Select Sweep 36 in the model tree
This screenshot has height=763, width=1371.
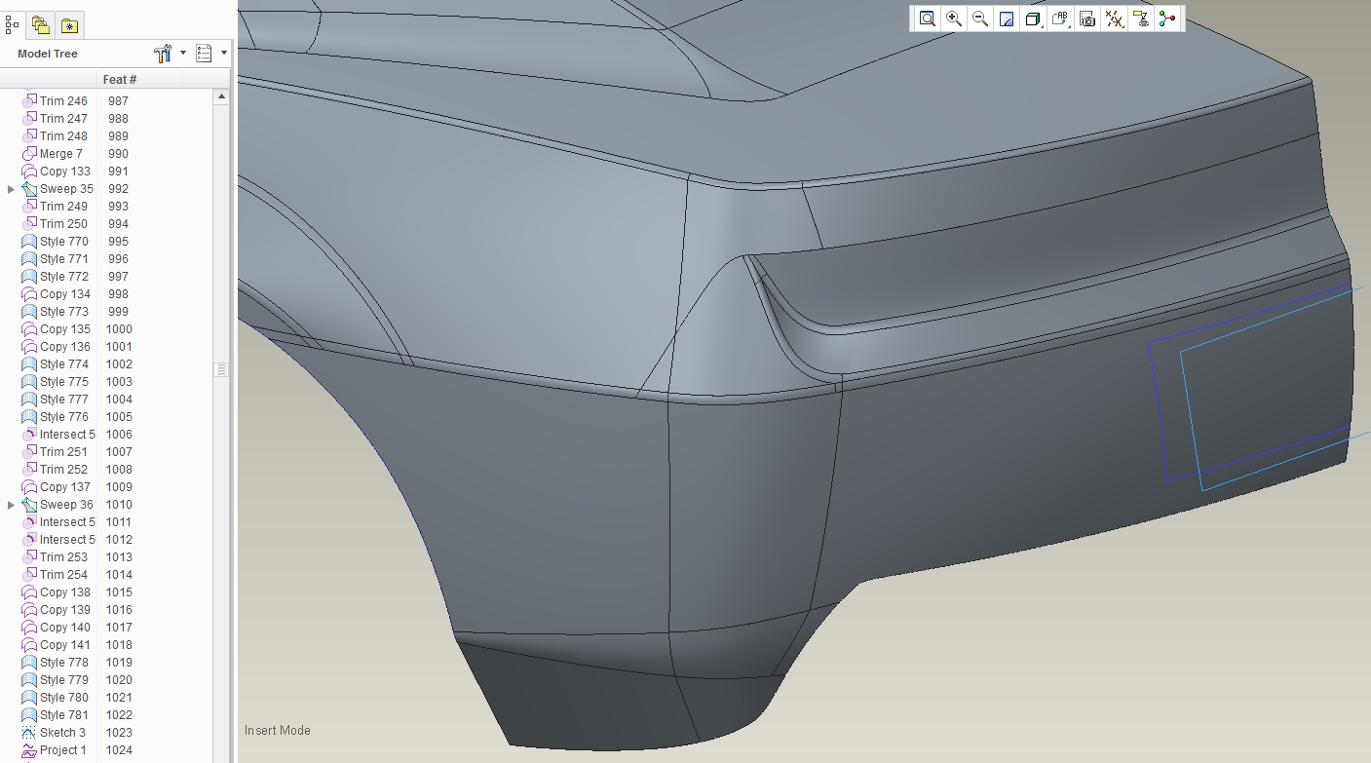click(x=66, y=505)
